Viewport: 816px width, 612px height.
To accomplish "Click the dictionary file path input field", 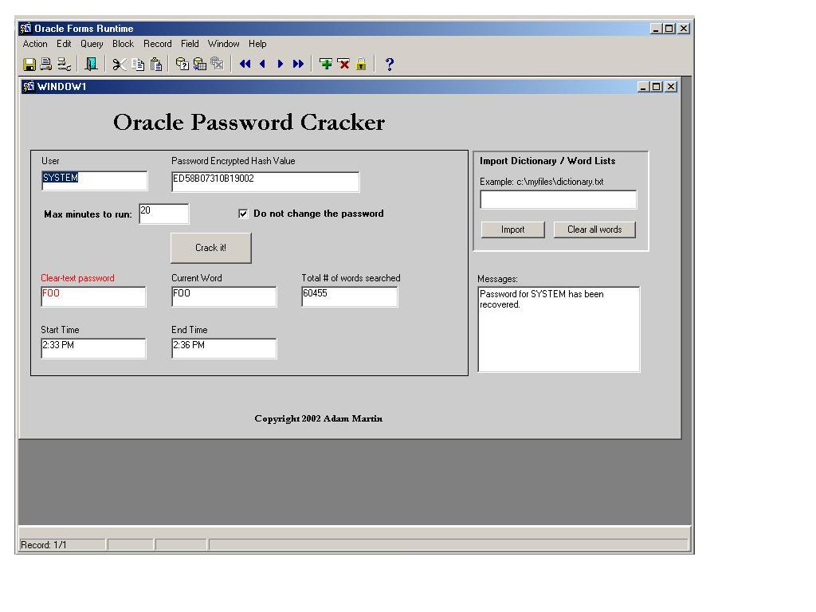I will 558,199.
